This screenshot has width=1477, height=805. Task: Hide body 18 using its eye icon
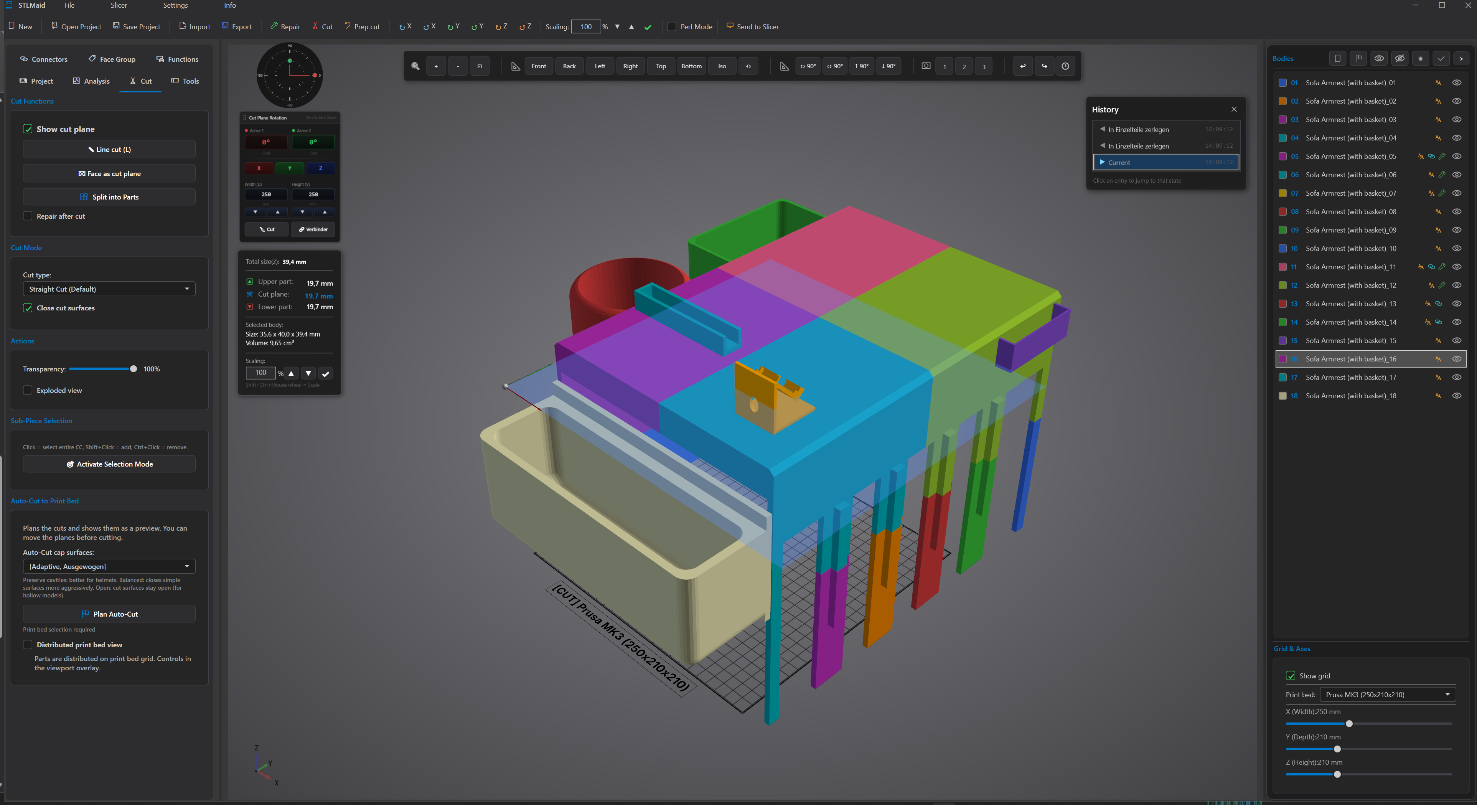click(1456, 396)
